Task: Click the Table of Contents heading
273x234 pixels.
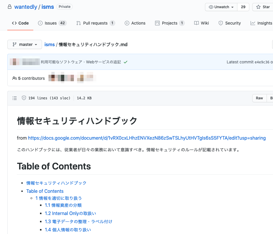Action: (x=54, y=166)
